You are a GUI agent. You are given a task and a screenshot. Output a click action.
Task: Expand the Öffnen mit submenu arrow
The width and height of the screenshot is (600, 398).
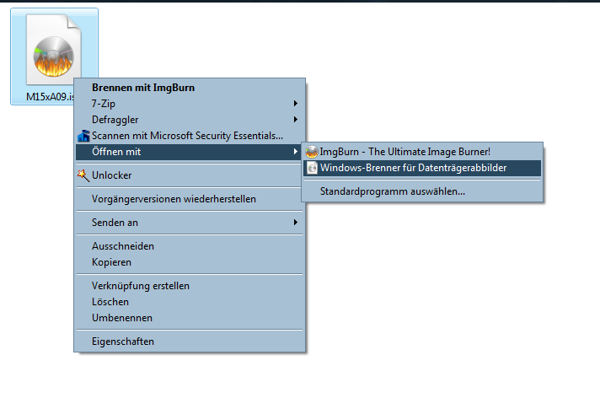click(296, 152)
